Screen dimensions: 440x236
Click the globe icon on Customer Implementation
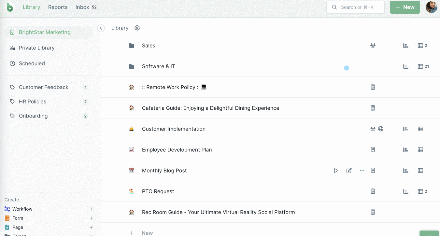[x=381, y=129]
